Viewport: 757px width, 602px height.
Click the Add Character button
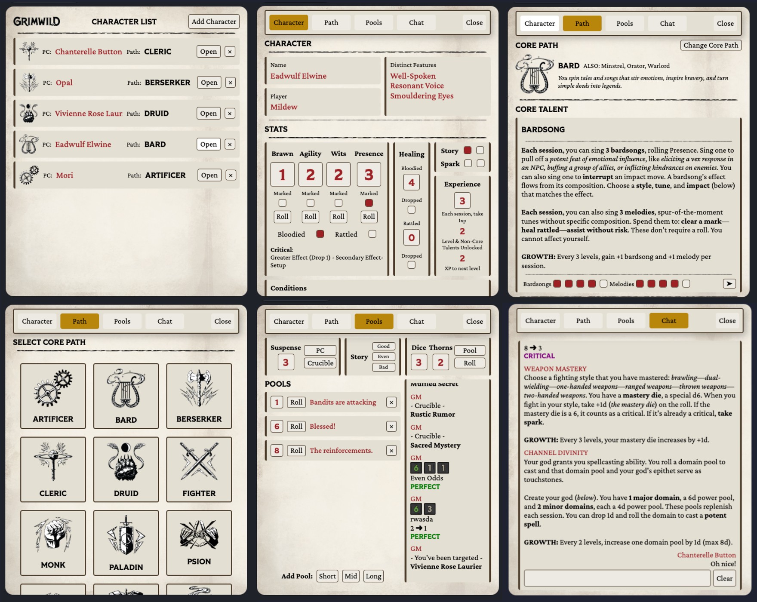point(214,21)
